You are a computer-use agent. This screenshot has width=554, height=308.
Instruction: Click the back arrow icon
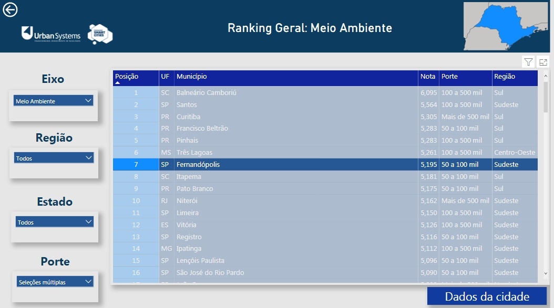point(11,9)
